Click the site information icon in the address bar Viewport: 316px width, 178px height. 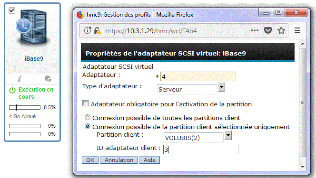[88, 30]
